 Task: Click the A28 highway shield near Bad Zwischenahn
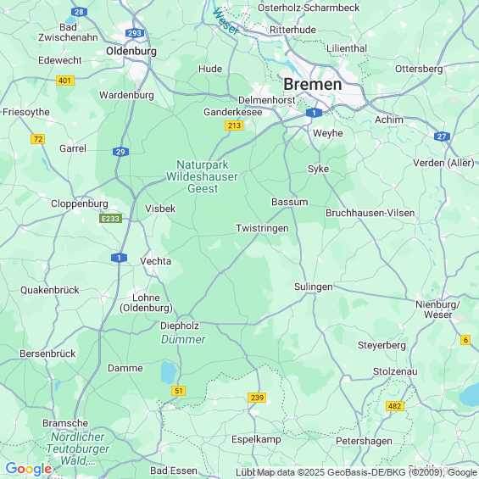coord(79,12)
